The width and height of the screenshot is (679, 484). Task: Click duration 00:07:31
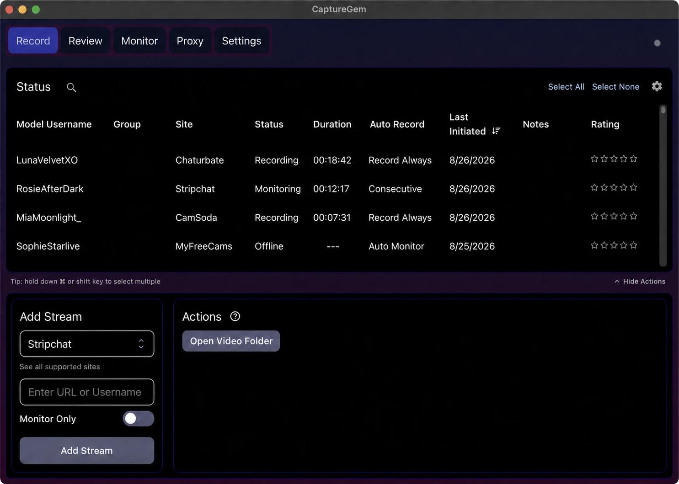331,218
